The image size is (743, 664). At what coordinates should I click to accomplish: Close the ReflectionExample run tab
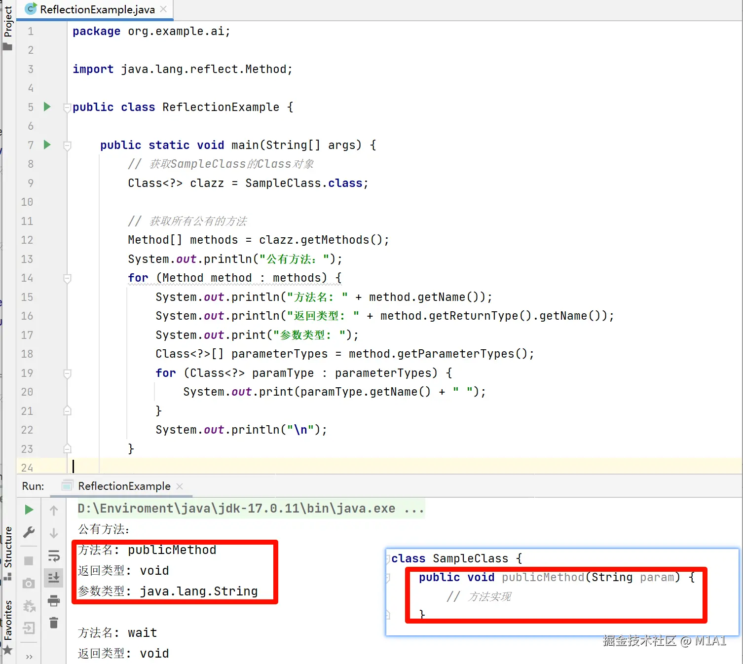pos(180,486)
